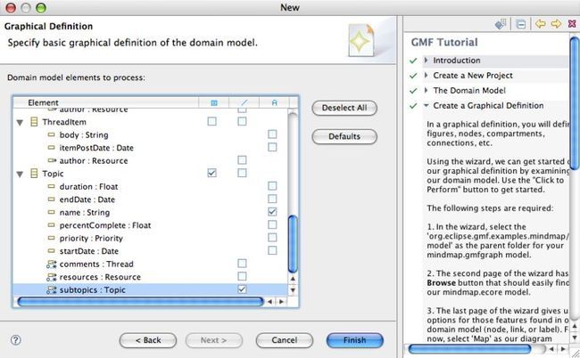
Task: Click the Back button
Action: 148,340
